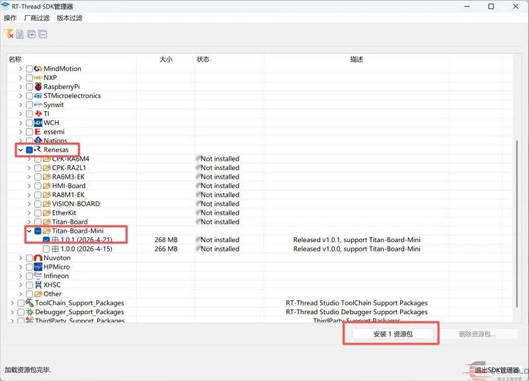Select the VISION-BOARD row label

76,204
